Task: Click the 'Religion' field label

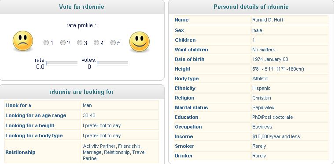Action: click(x=184, y=98)
